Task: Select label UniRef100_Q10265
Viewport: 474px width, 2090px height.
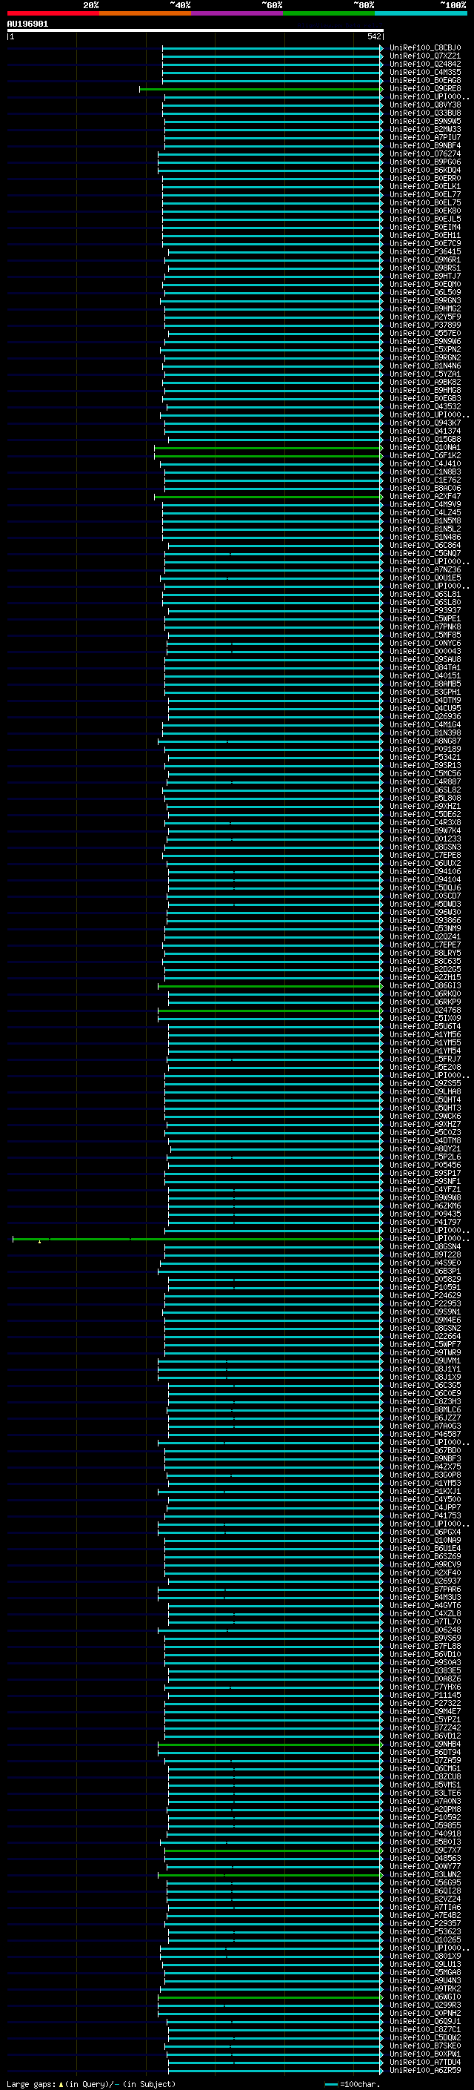Action: coord(424,1940)
